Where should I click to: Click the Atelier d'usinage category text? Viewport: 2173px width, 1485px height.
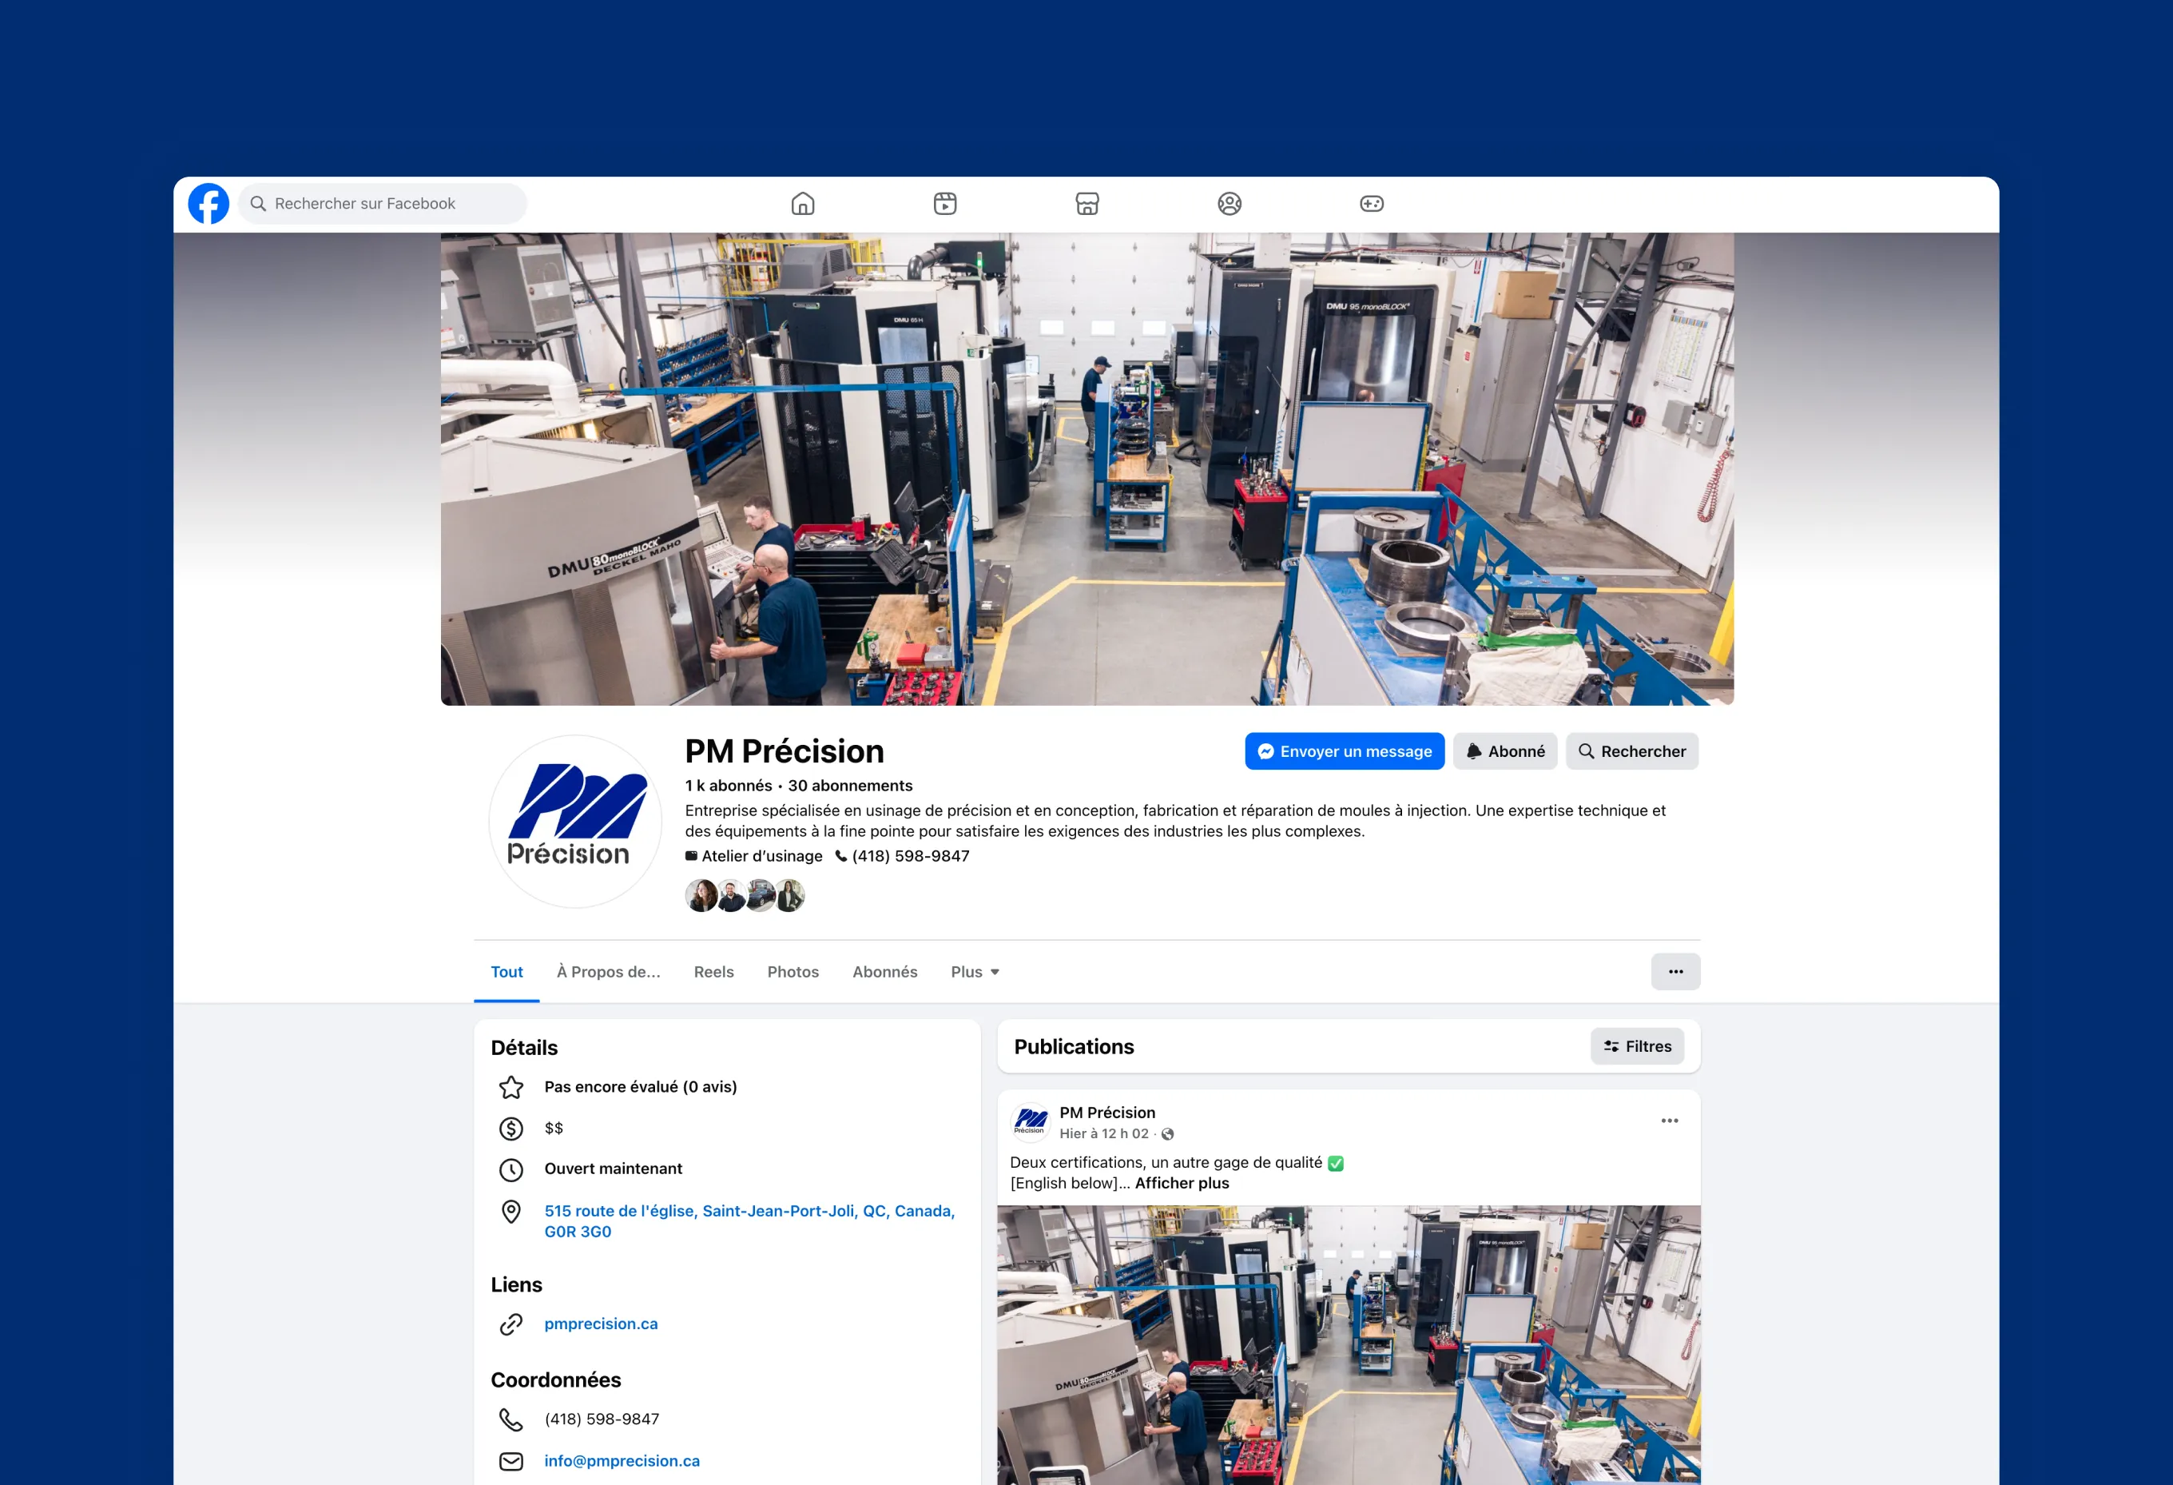(762, 856)
